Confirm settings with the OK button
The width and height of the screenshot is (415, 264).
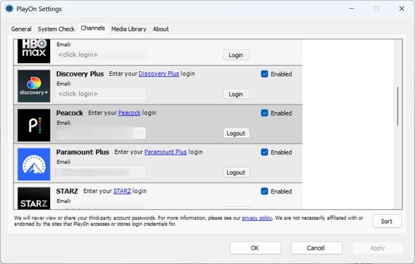(255, 248)
